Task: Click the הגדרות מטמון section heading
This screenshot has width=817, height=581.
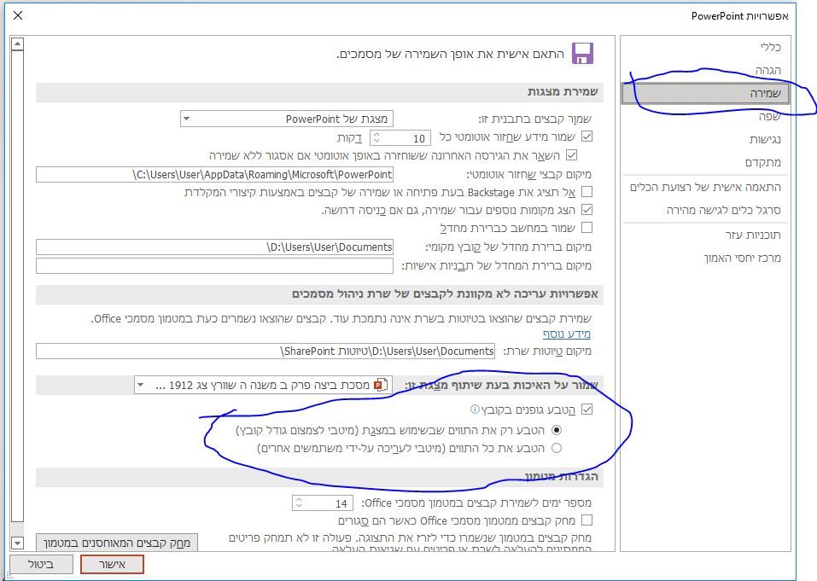Action: [562, 476]
